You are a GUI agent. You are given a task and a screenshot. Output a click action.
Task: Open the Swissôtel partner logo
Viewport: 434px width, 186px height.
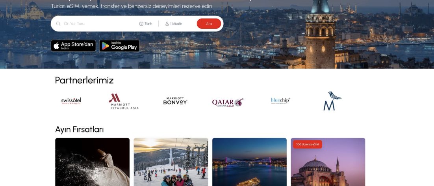71,101
